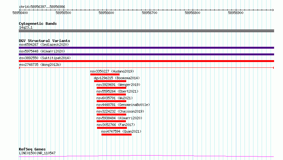283x160 pixels.
Task: Click the 58956500 ruler coordinate
Action: 63,13
